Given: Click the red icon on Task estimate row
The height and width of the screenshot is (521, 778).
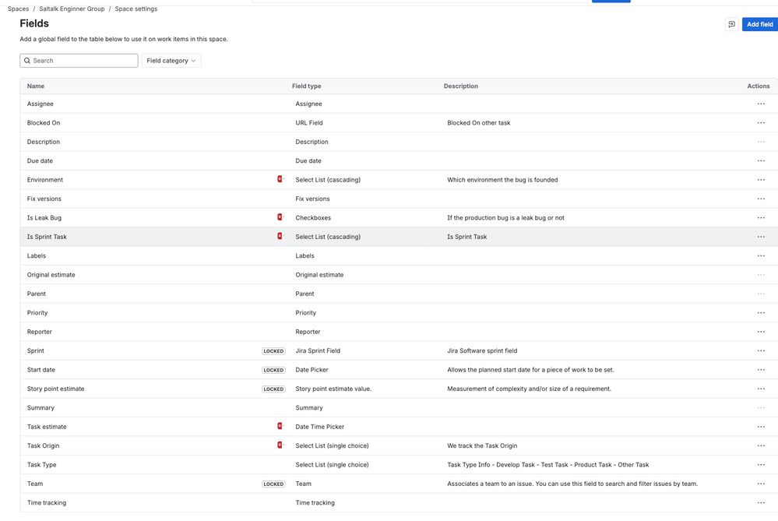Looking at the screenshot, I should pos(280,426).
